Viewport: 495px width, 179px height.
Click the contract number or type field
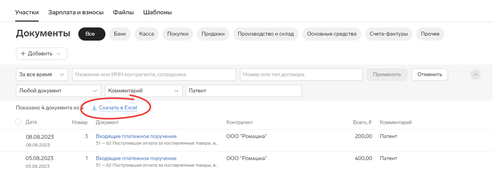click(x=301, y=75)
